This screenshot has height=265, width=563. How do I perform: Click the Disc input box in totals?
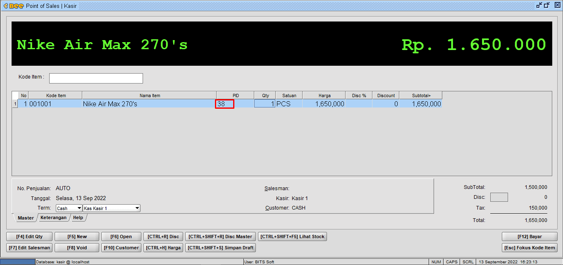point(499,197)
